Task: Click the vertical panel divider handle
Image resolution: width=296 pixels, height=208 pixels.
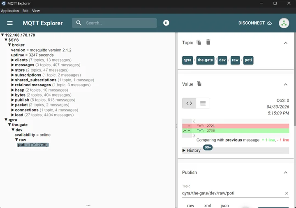Action: click(176, 126)
